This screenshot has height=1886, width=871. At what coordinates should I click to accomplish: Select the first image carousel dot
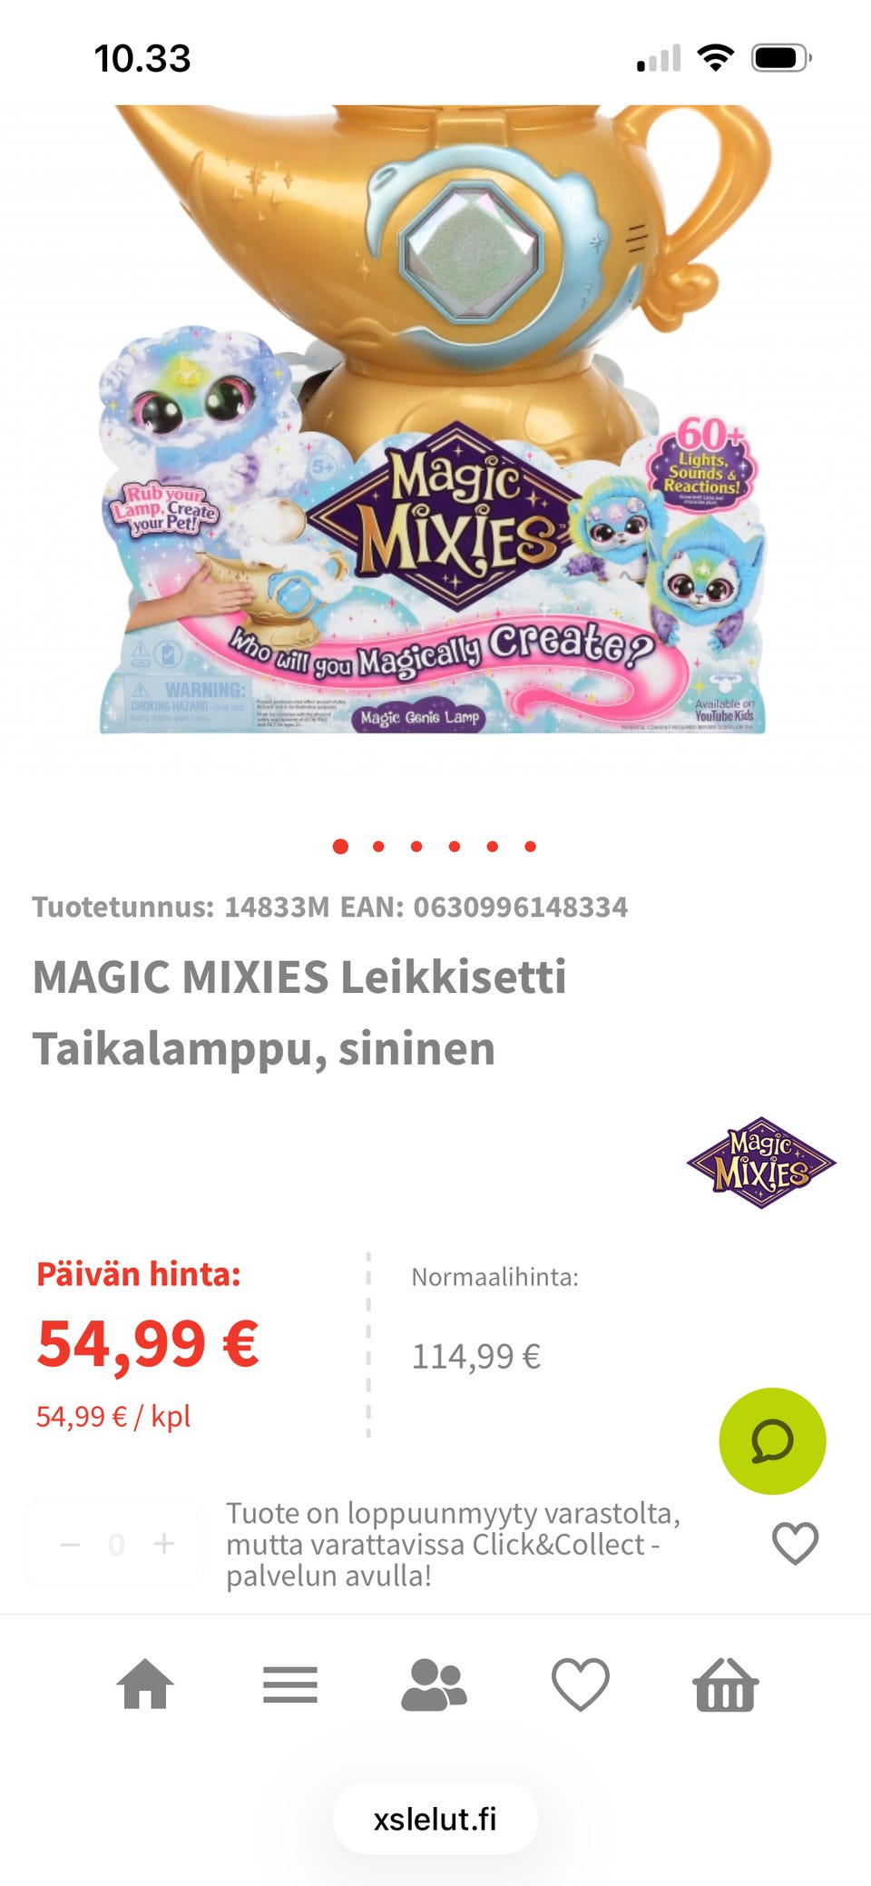[x=340, y=847]
